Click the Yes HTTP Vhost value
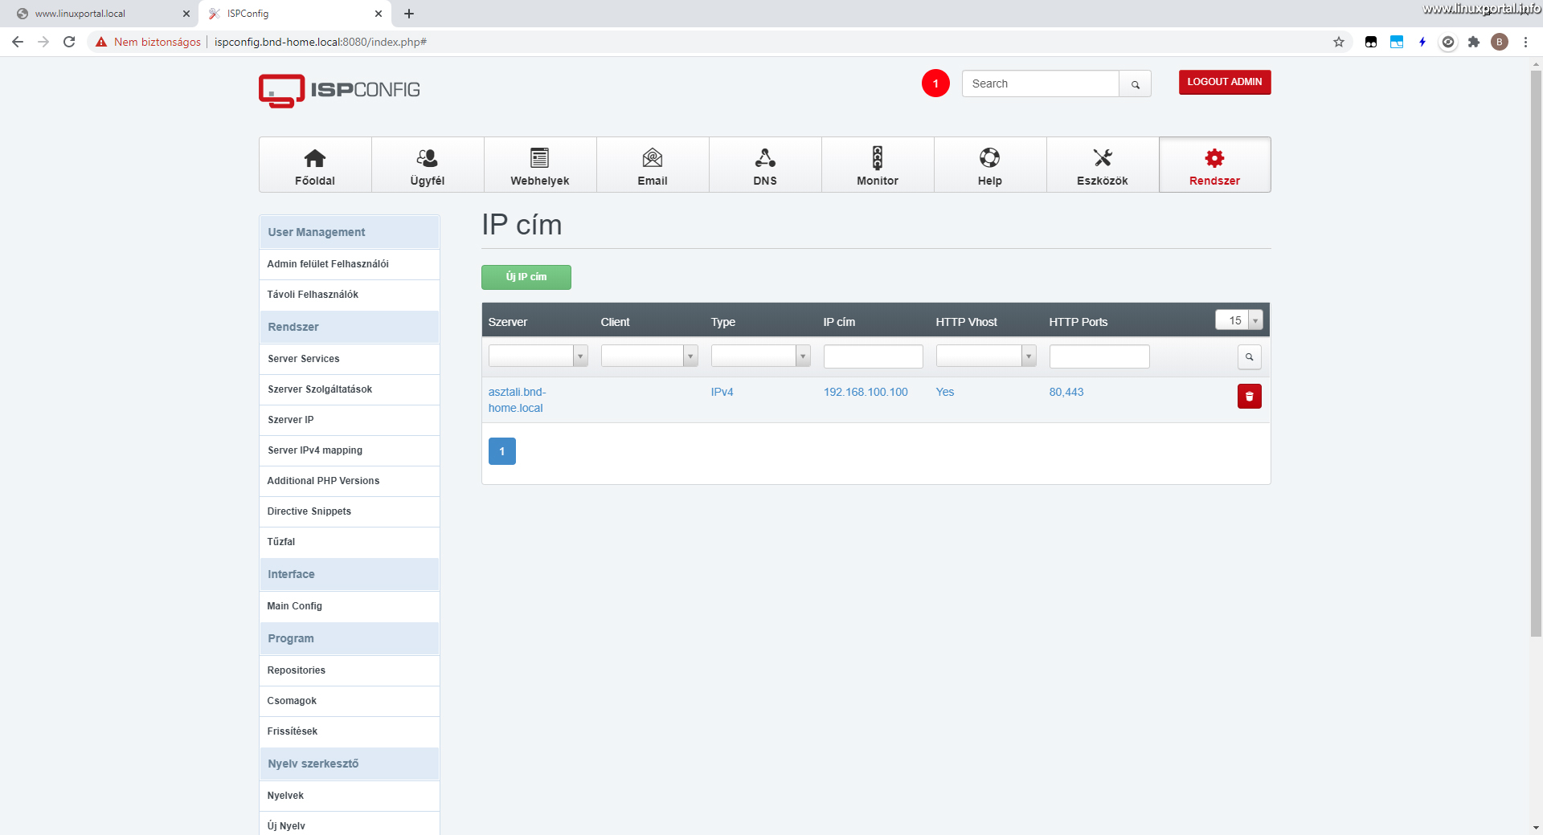This screenshot has width=1543, height=835. click(x=945, y=392)
